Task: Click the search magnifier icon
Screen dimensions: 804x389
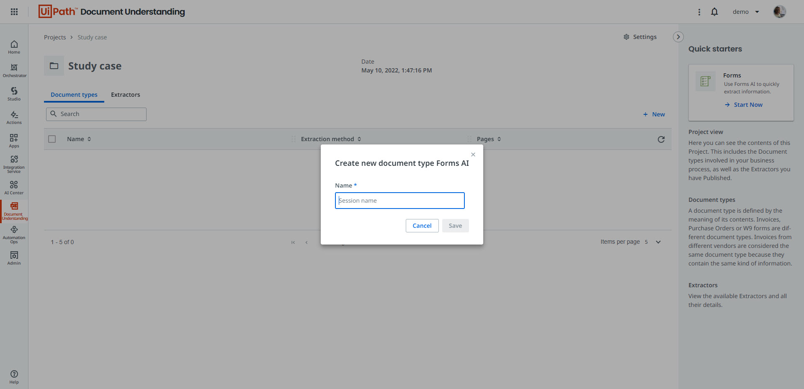Action: 54,114
